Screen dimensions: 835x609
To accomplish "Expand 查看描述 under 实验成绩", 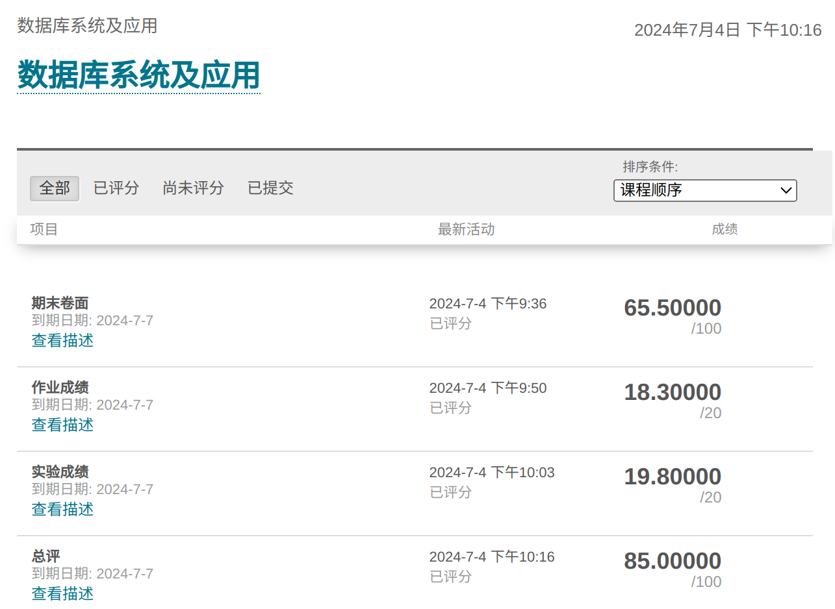I will tap(62, 509).
